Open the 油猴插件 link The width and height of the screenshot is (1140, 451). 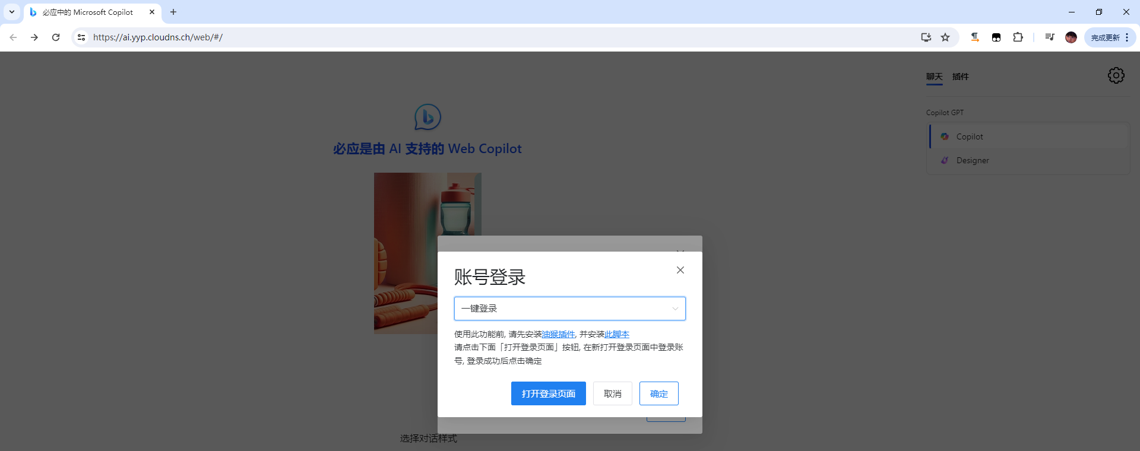coord(559,334)
